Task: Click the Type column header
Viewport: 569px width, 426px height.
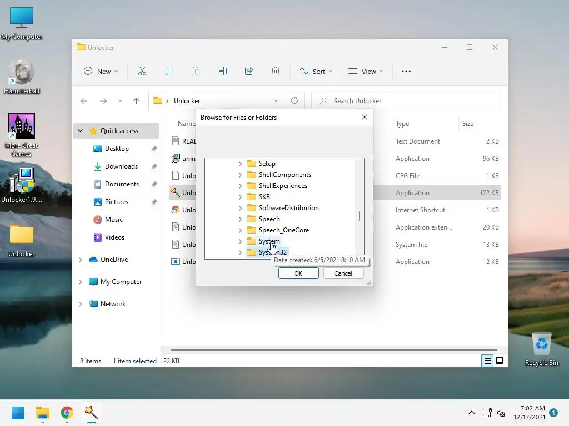Action: (x=402, y=124)
